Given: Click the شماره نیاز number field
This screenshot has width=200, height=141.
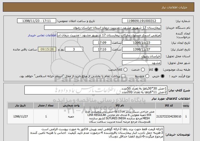Looking at the screenshot, I should coord(142,21).
